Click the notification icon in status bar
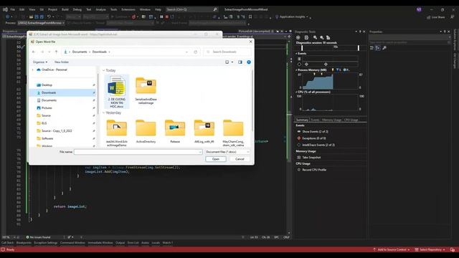Image resolution: width=459 pixels, height=258 pixels. coord(453,249)
